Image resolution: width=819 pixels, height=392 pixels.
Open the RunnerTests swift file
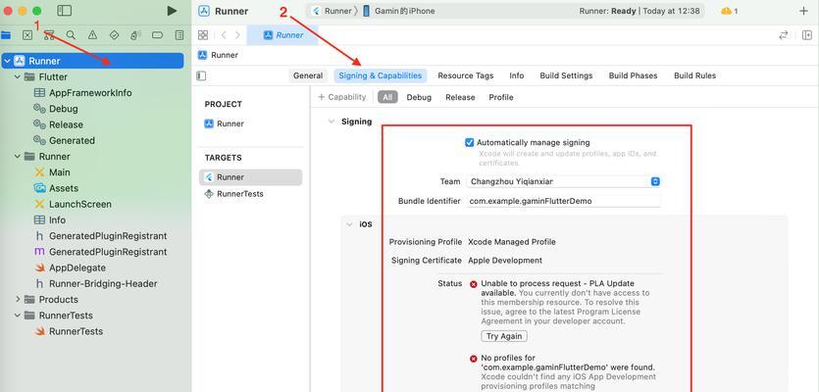coord(68,331)
